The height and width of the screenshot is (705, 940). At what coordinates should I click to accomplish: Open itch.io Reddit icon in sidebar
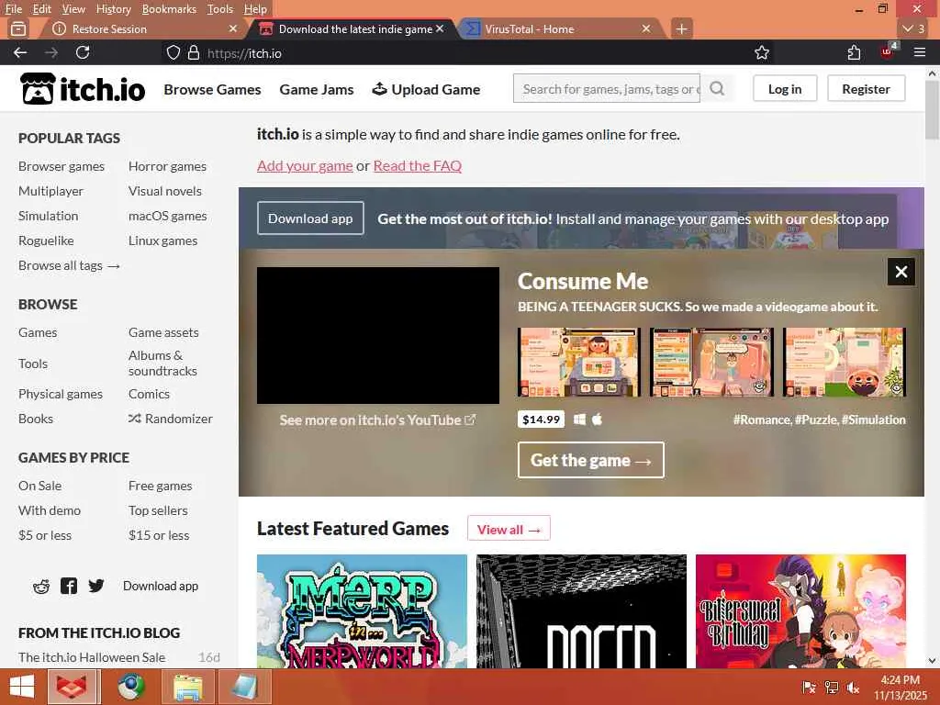[41, 586]
